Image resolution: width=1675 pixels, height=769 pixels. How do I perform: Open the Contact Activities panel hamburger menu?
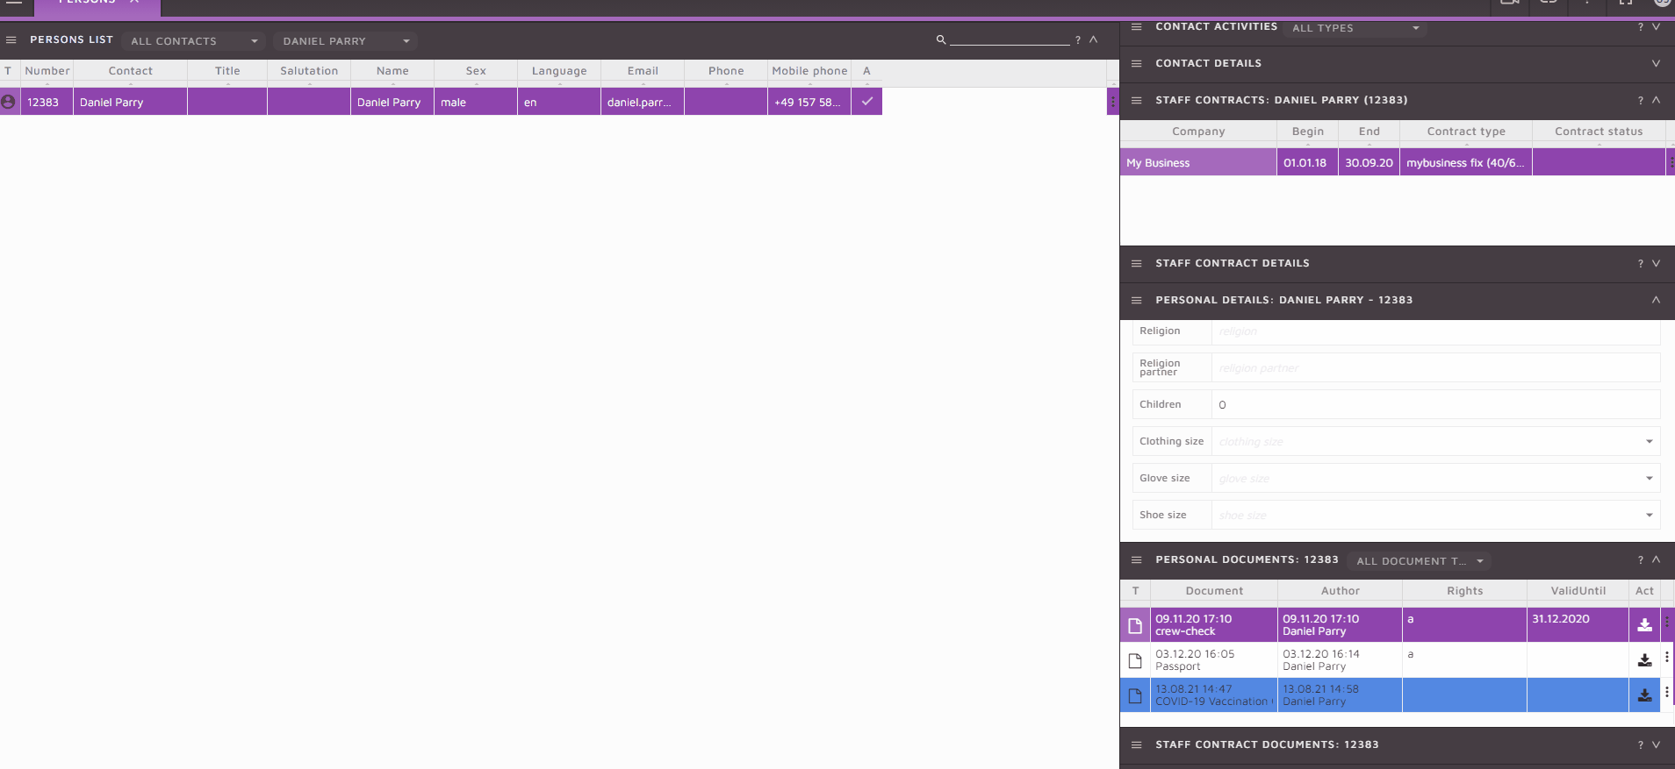pyautogui.click(x=1137, y=27)
